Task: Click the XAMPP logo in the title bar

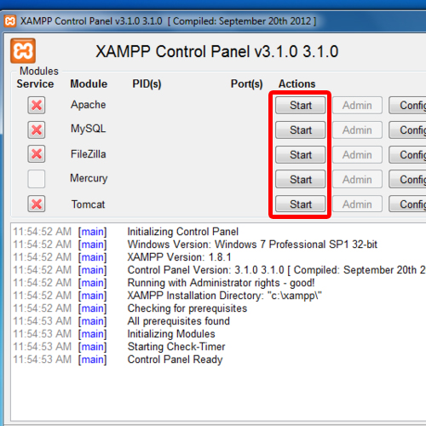Action: 10,21
